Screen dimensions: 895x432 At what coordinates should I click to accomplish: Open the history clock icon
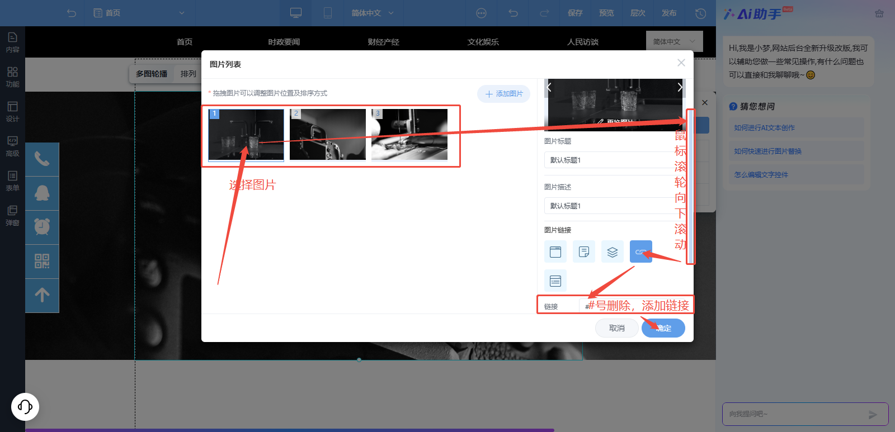[x=700, y=13]
